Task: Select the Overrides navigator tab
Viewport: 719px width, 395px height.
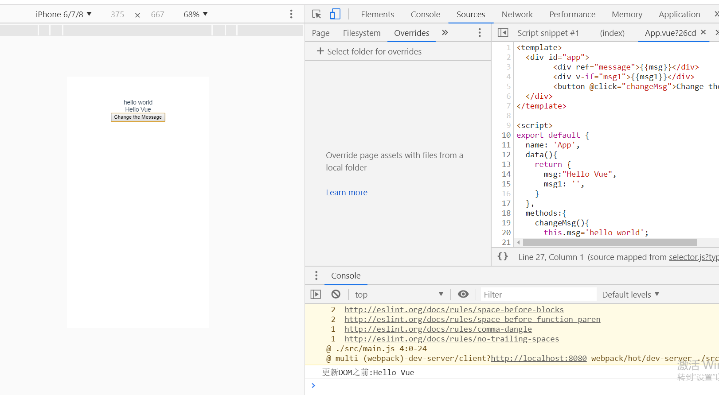Action: coord(412,33)
